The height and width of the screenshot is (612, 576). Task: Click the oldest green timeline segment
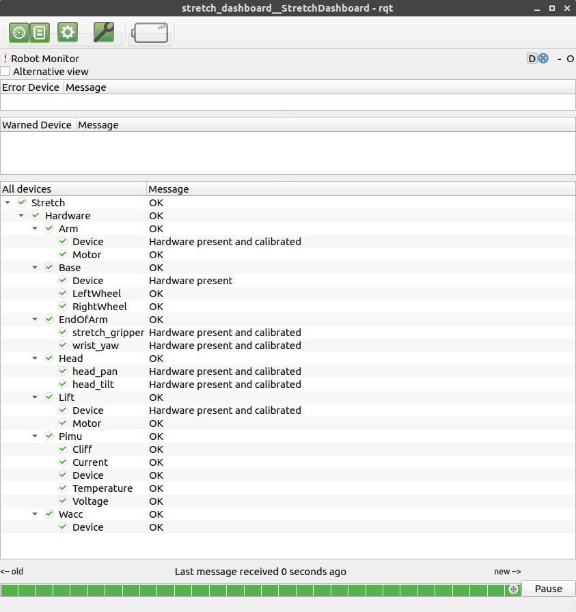pos(9,590)
